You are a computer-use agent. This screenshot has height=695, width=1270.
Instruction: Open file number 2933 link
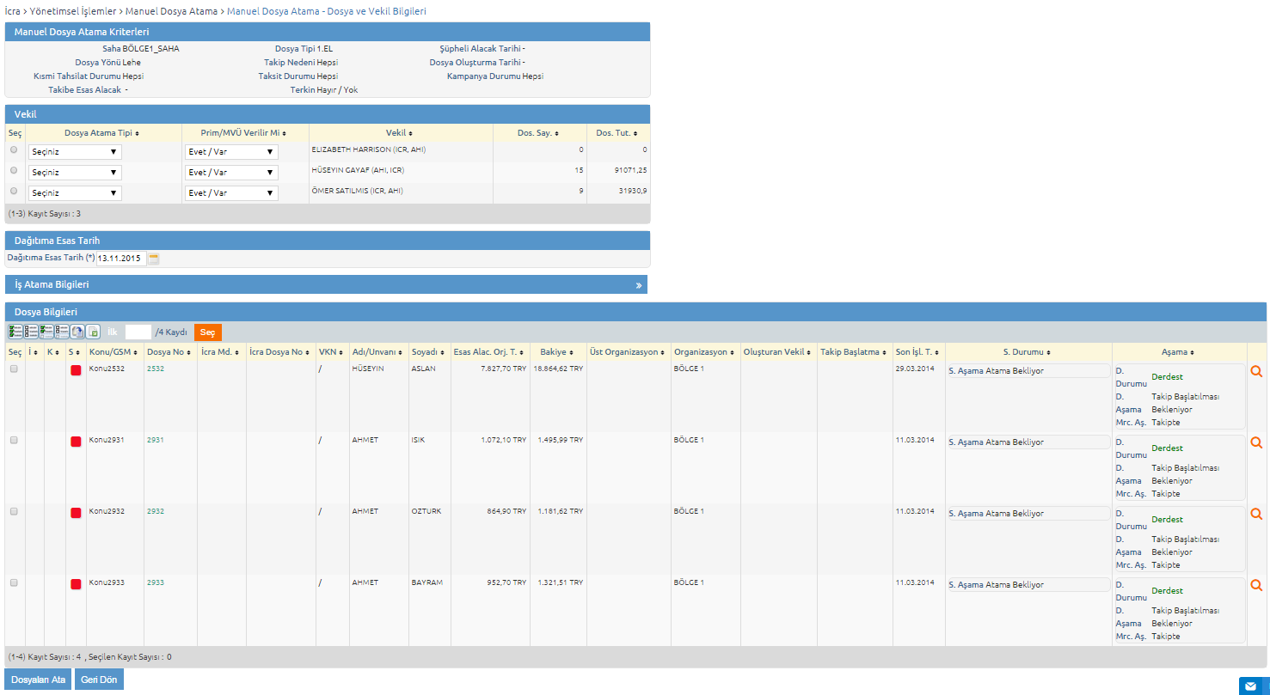pyautogui.click(x=155, y=582)
